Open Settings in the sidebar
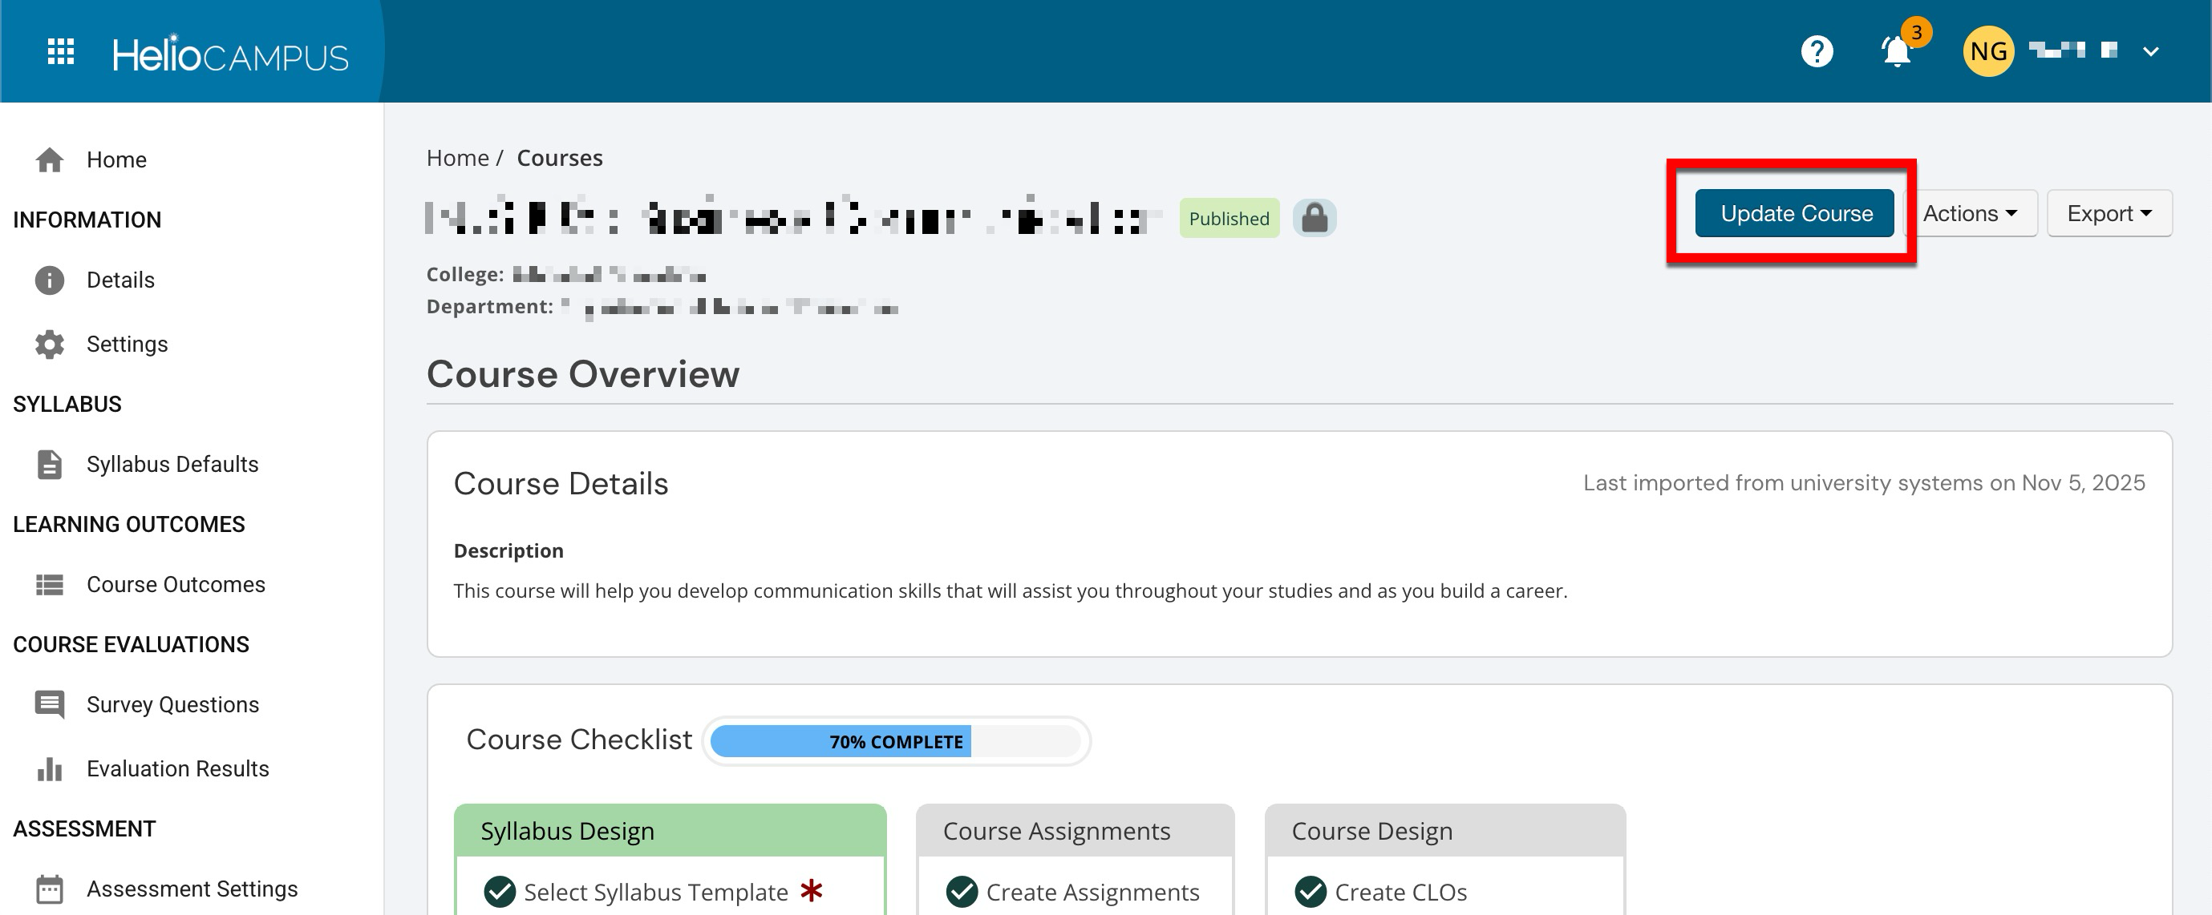This screenshot has width=2212, height=915. [126, 344]
